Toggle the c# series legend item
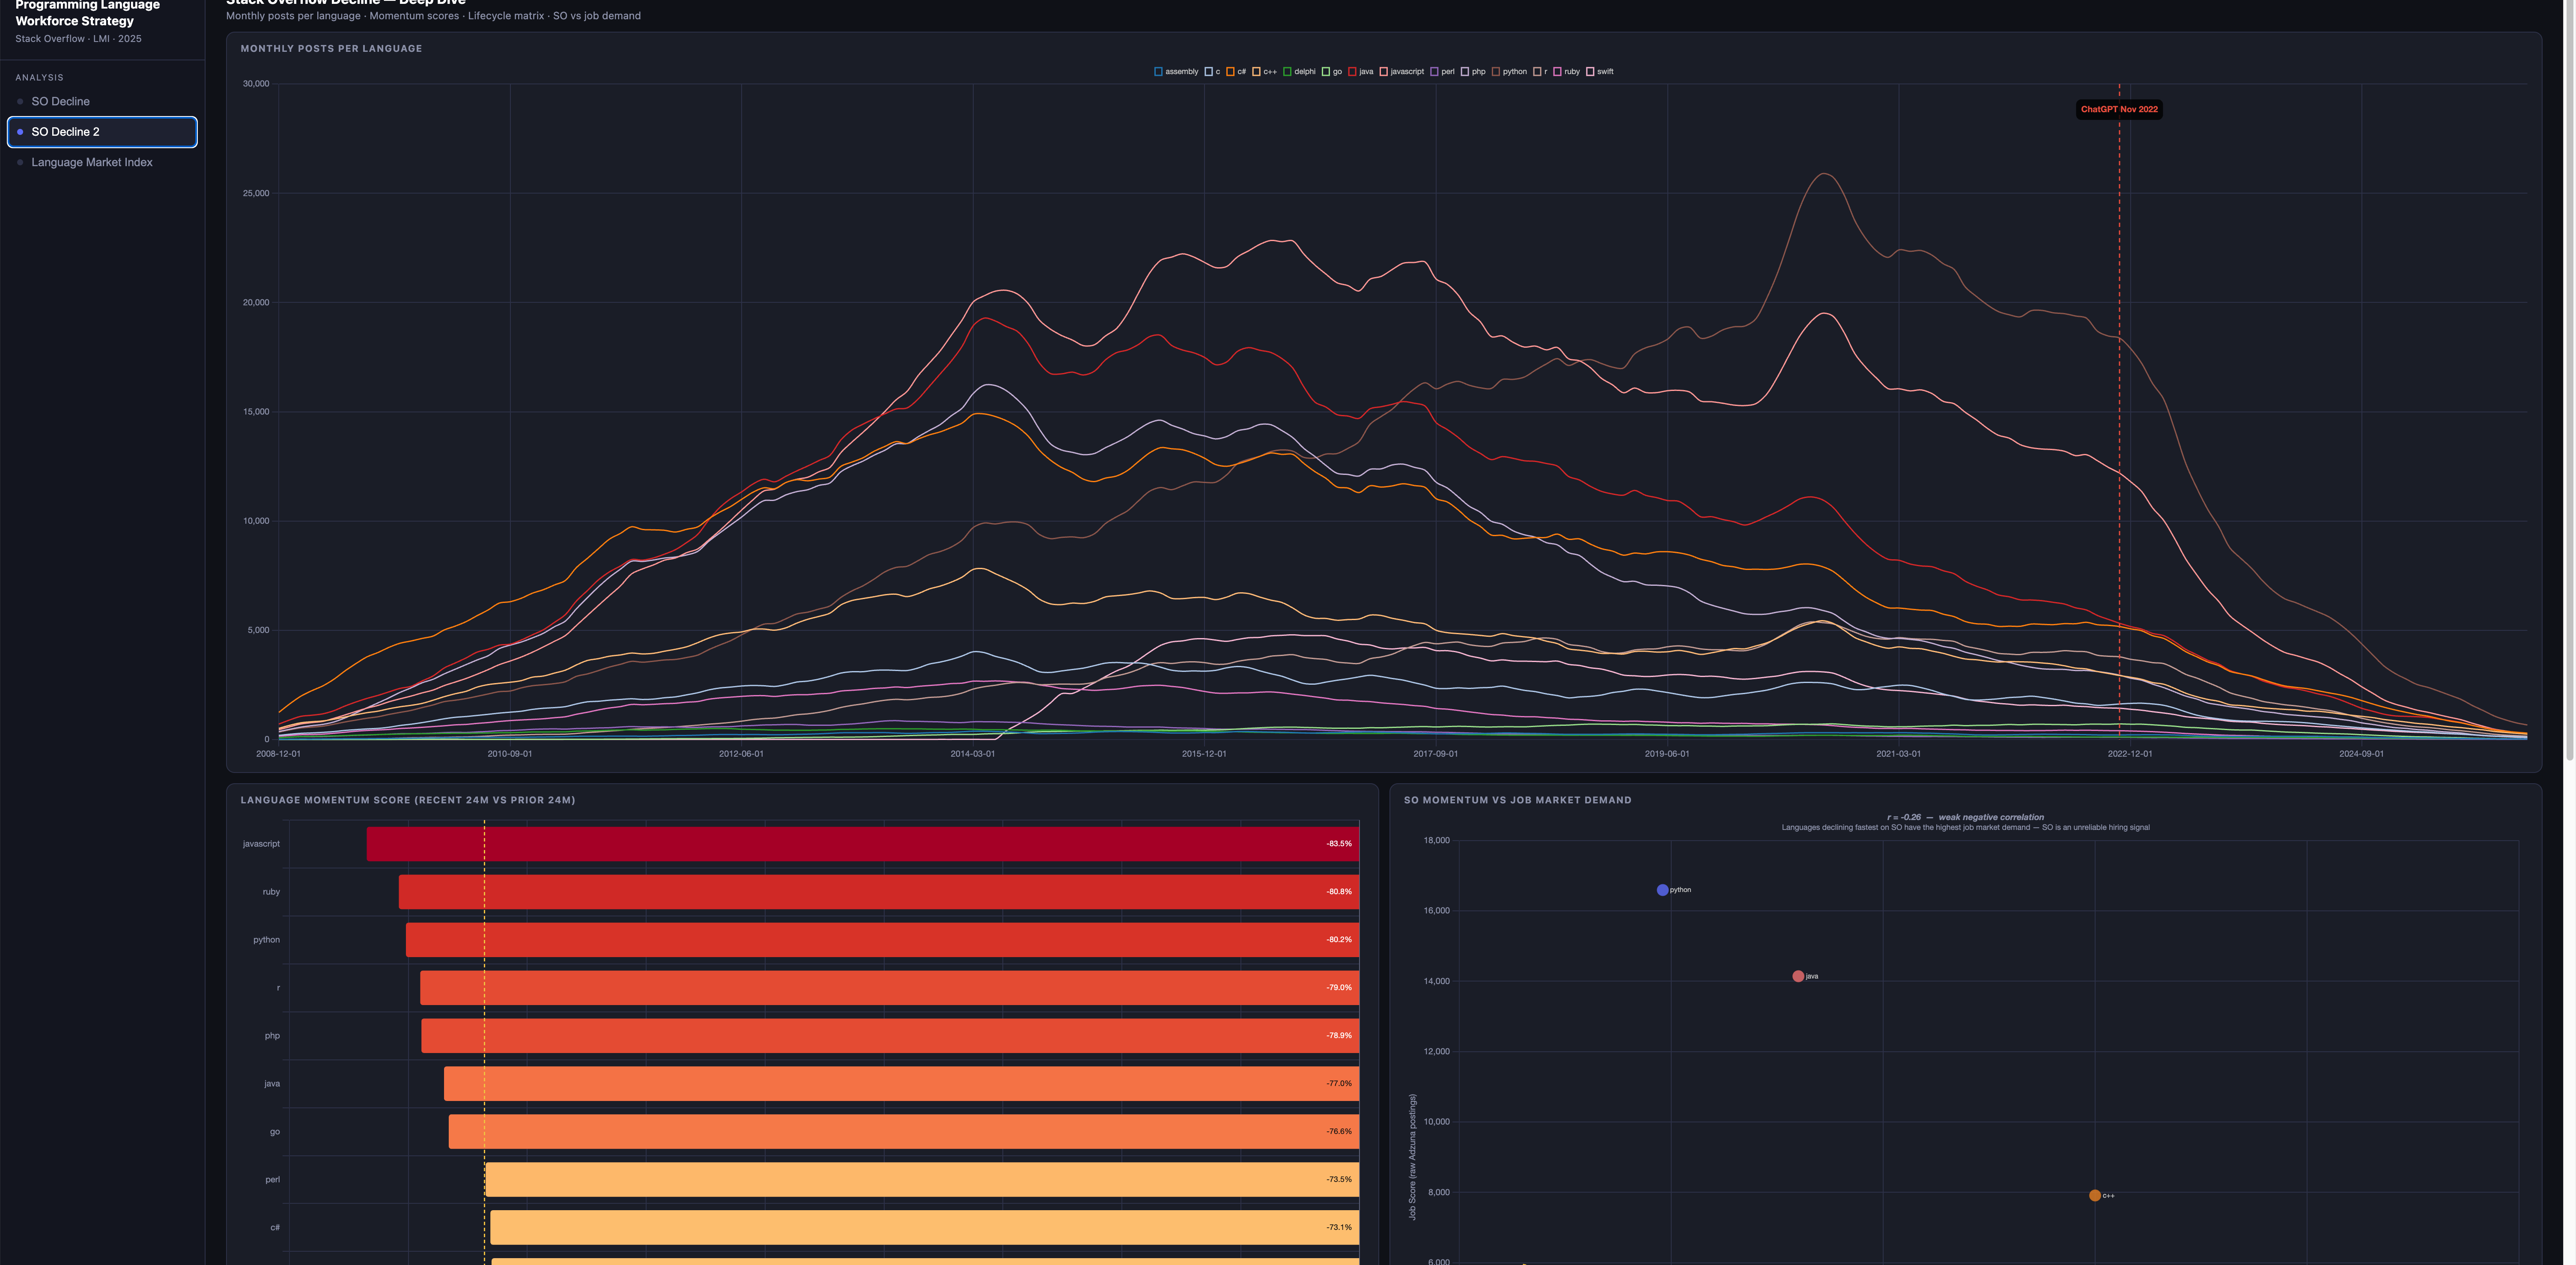Viewport: 2576px width, 1265px height. point(1236,72)
